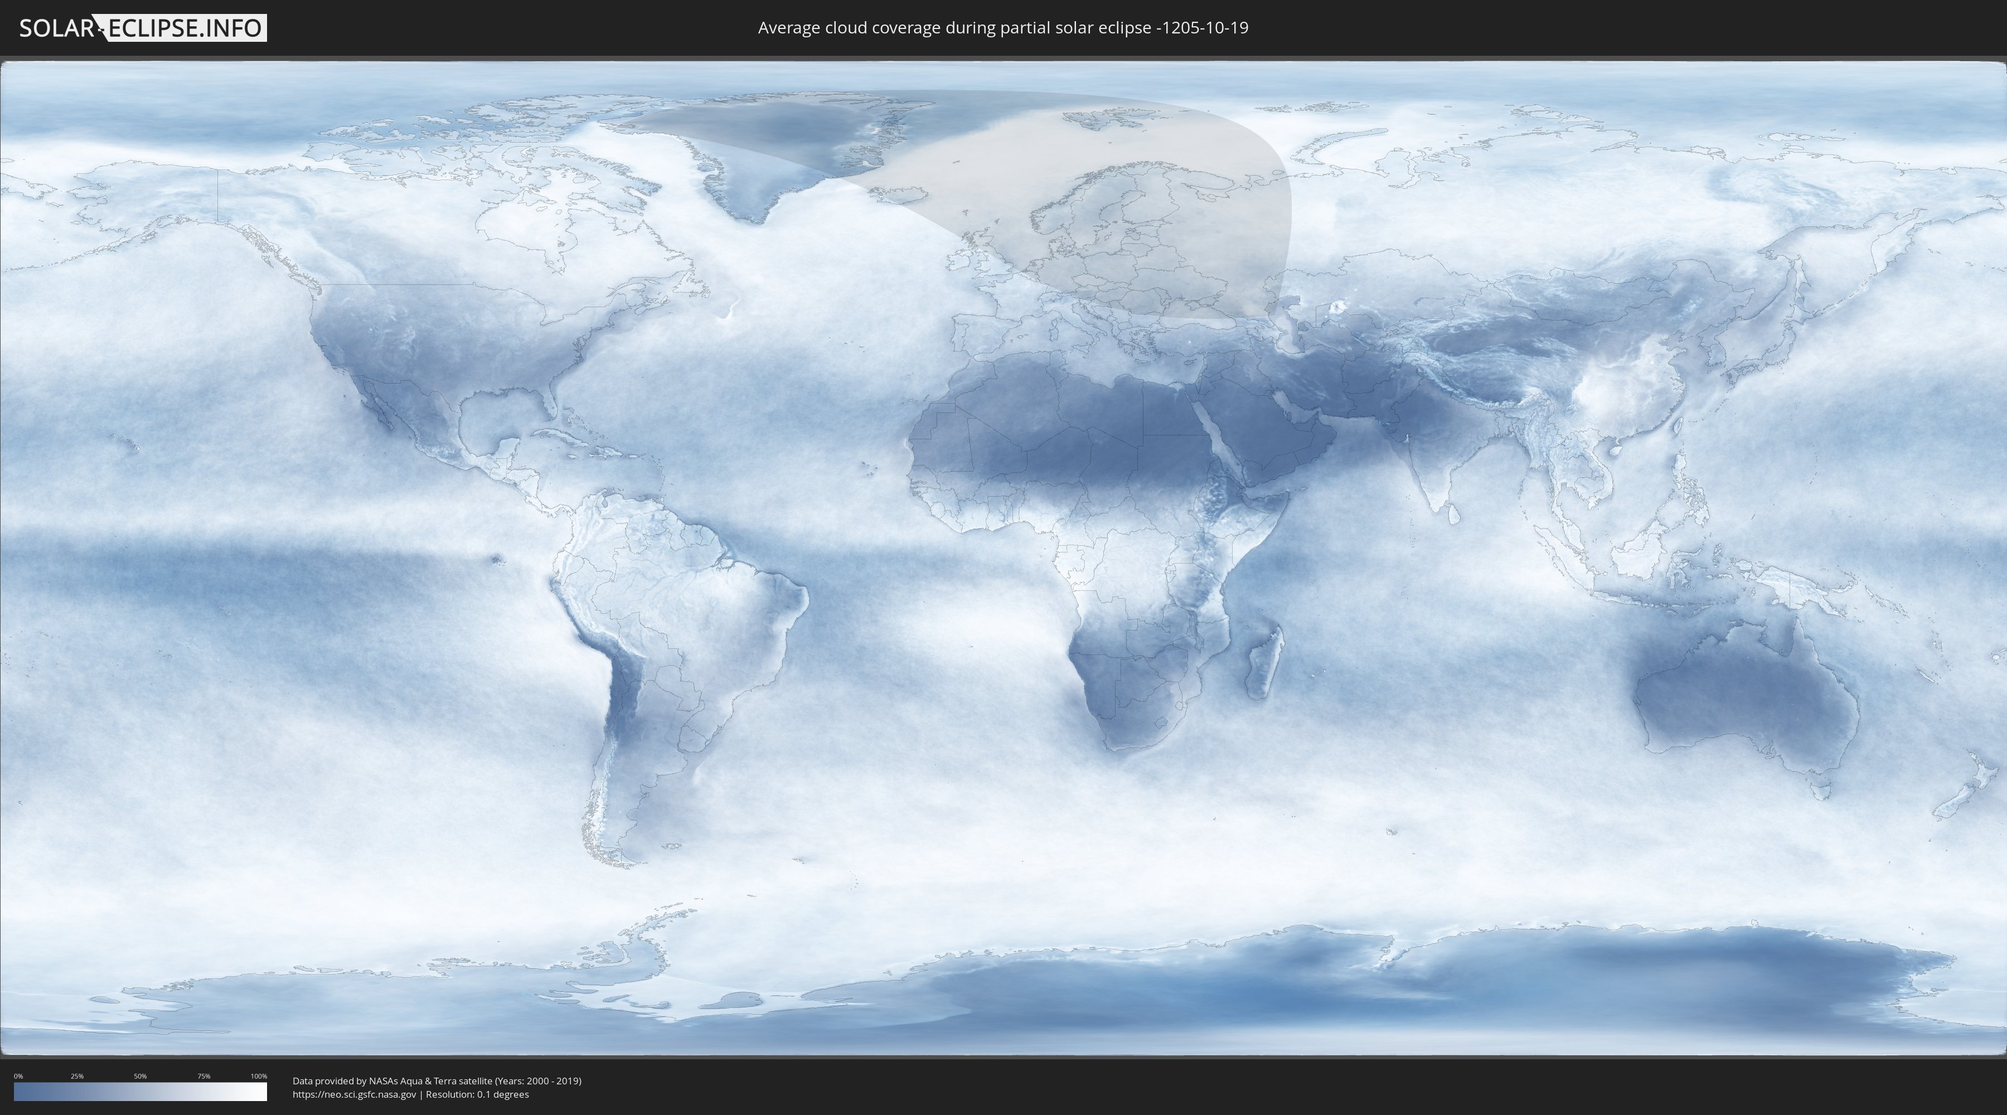Screen dimensions: 2007x1115
Task: Click the NASA Aqua & Terra data credit
Action: [x=437, y=1081]
